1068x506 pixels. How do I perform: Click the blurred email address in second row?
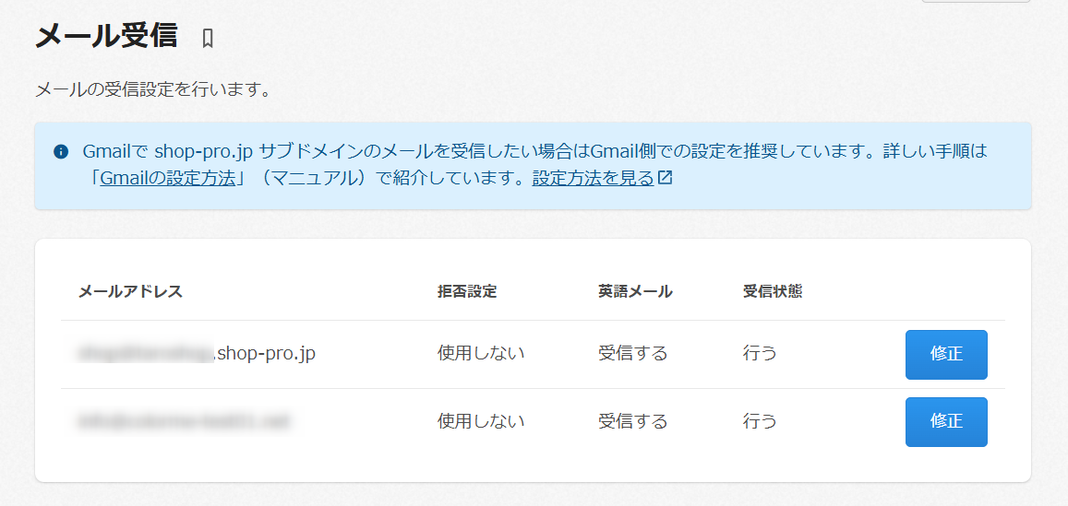coord(184,421)
